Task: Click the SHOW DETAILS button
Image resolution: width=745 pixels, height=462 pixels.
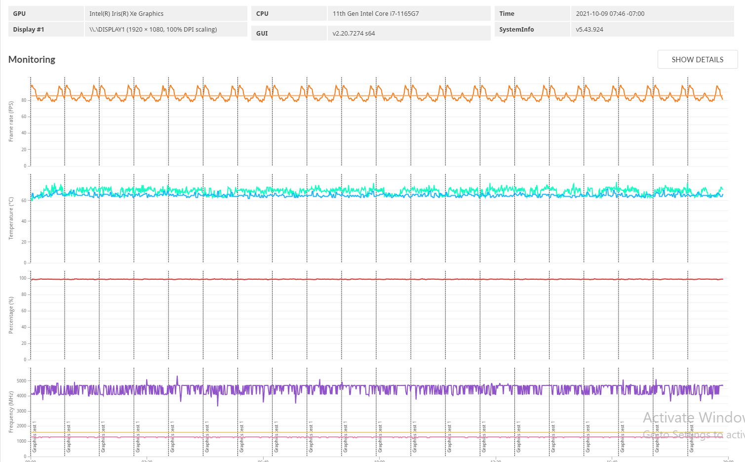Action: 697,59
